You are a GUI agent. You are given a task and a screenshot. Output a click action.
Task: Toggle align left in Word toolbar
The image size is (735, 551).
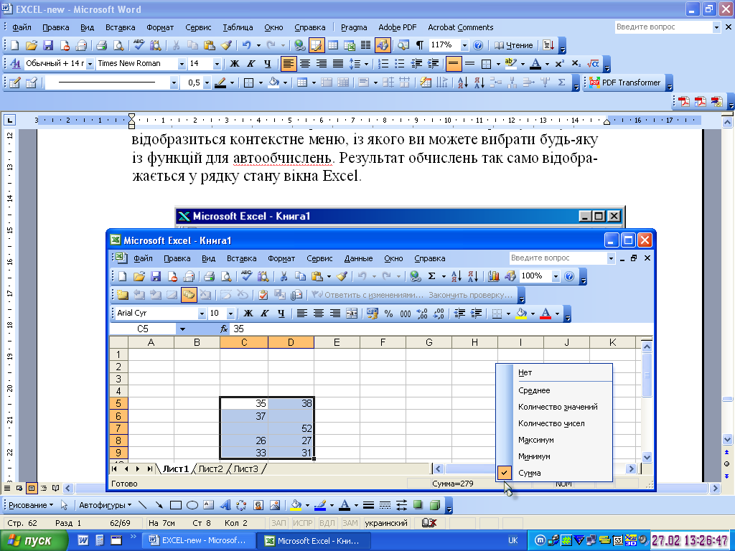click(289, 64)
